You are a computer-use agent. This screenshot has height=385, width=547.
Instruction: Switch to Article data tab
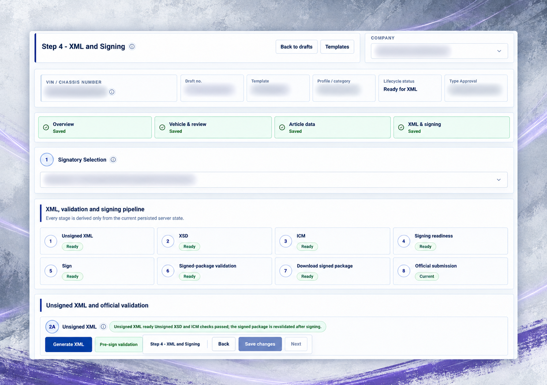pyautogui.click(x=333, y=127)
